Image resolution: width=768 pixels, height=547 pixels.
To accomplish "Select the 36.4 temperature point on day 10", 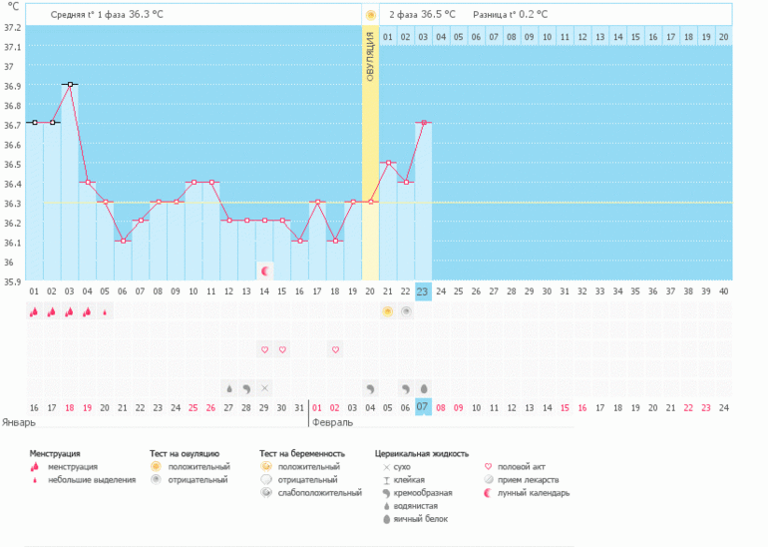I will [x=193, y=182].
